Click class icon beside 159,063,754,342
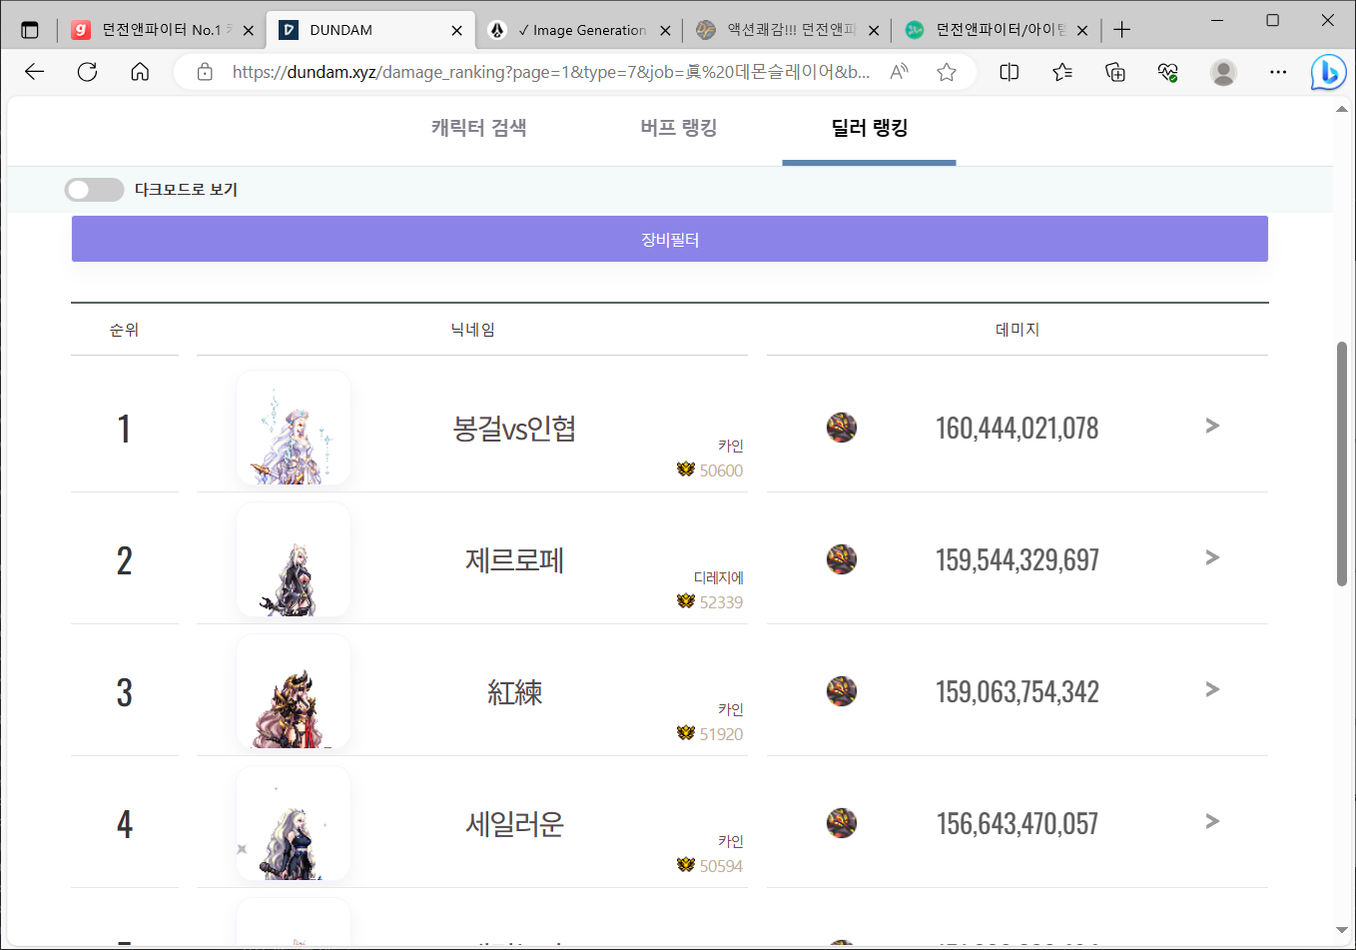Image resolution: width=1356 pixels, height=950 pixels. tap(842, 691)
